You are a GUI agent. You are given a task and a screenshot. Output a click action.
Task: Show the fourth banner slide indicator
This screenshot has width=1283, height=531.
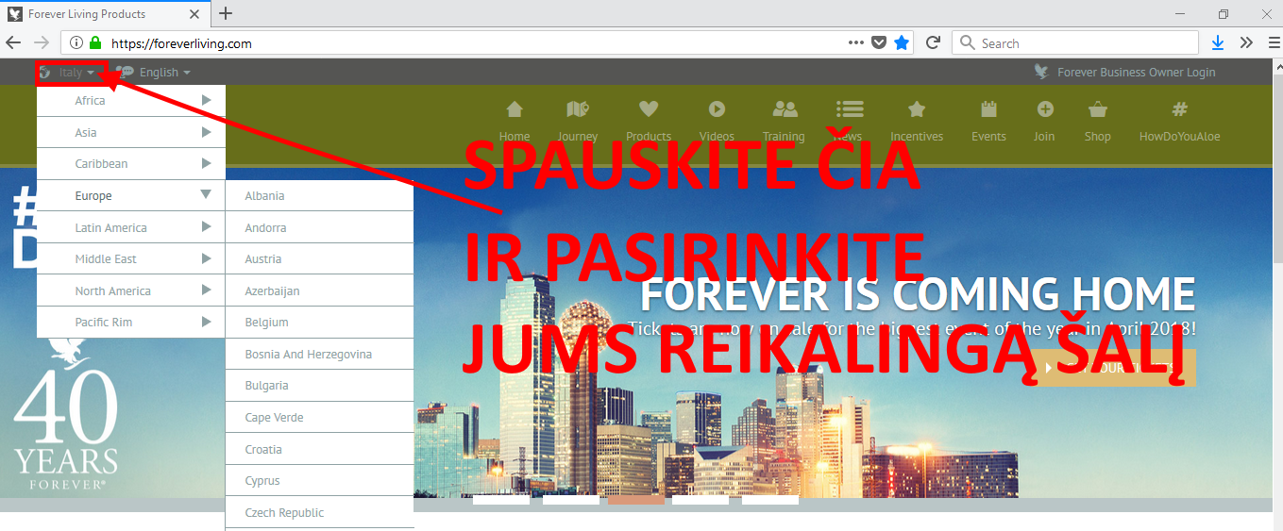[701, 500]
